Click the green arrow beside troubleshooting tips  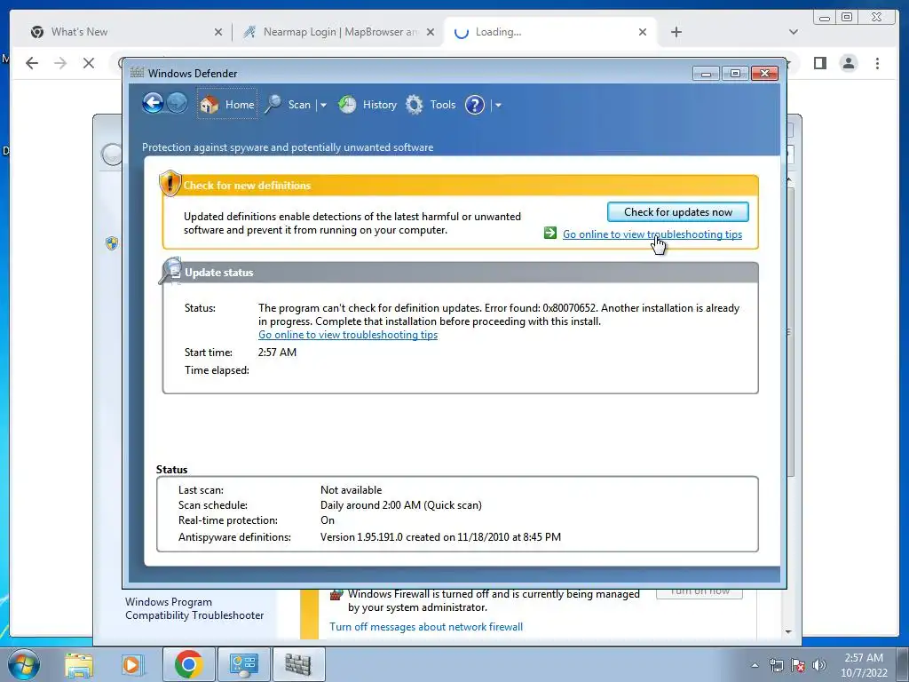550,234
